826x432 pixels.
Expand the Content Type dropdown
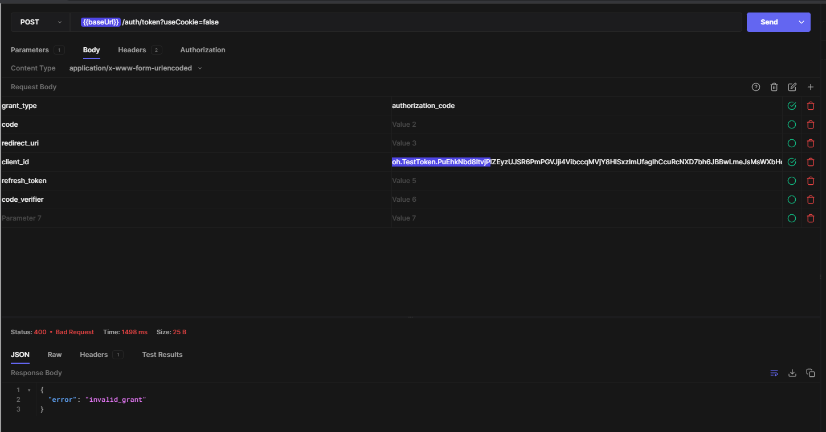pyautogui.click(x=135, y=68)
